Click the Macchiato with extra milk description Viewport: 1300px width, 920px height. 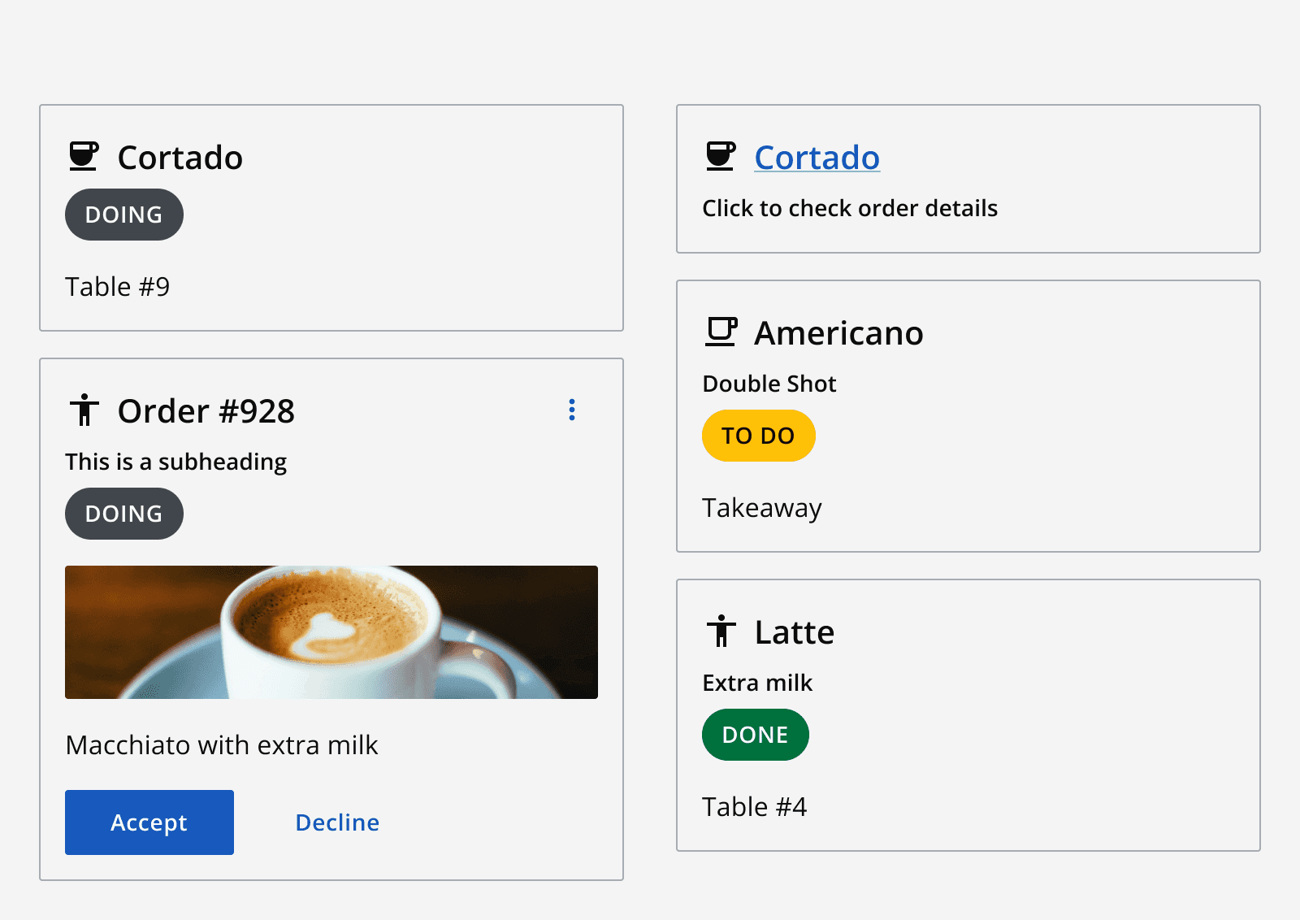222,744
